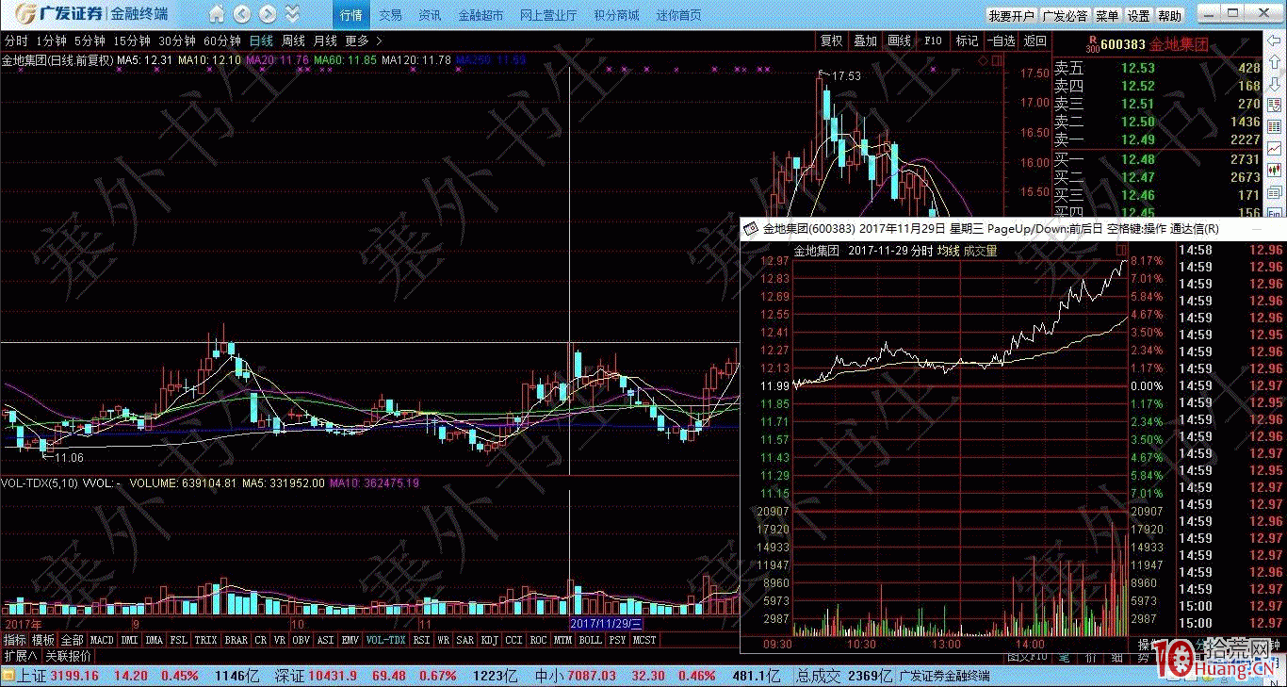1287x687 pixels.
Task: Click the 标记 mark button
Action: click(x=968, y=41)
